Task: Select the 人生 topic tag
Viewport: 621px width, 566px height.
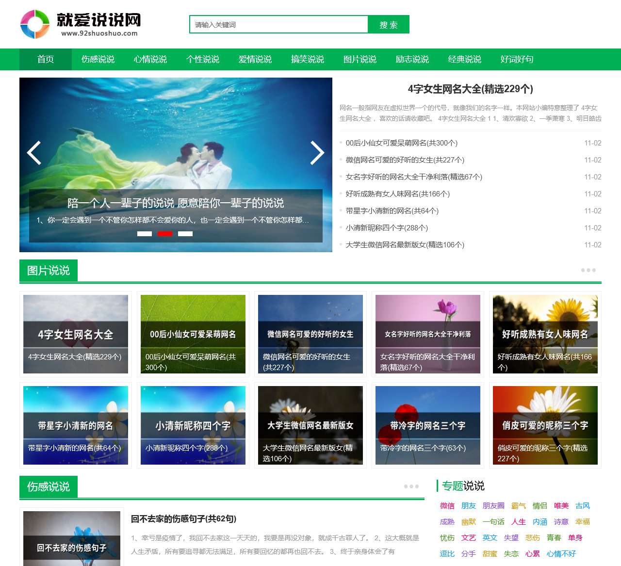Action: coord(519,522)
